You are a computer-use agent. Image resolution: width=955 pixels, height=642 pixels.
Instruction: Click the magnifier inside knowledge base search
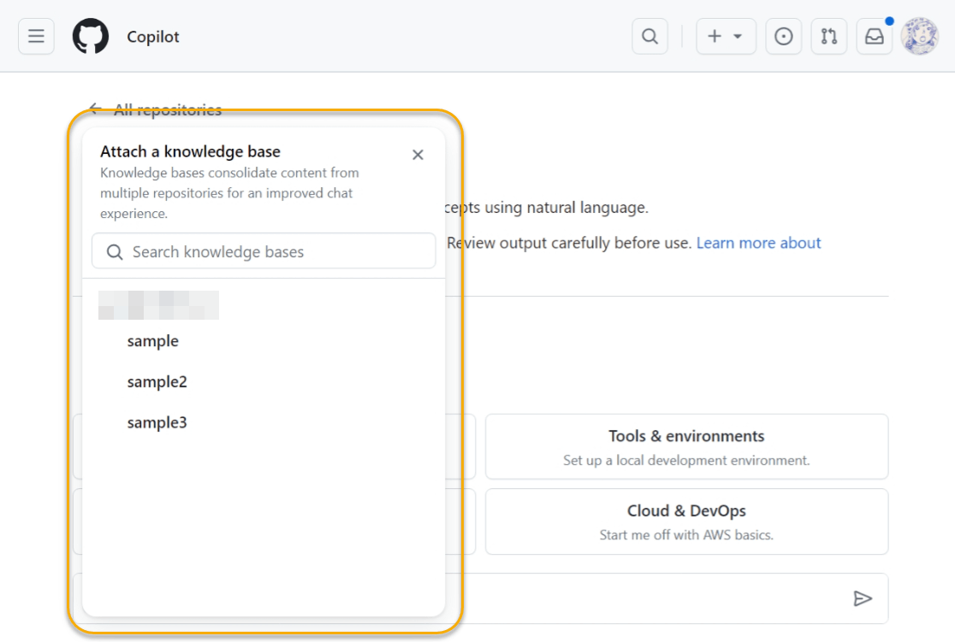(114, 250)
